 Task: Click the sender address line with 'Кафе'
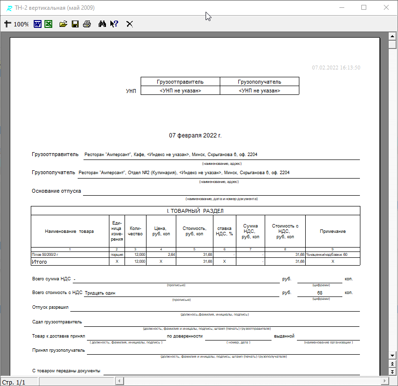[x=170, y=155]
